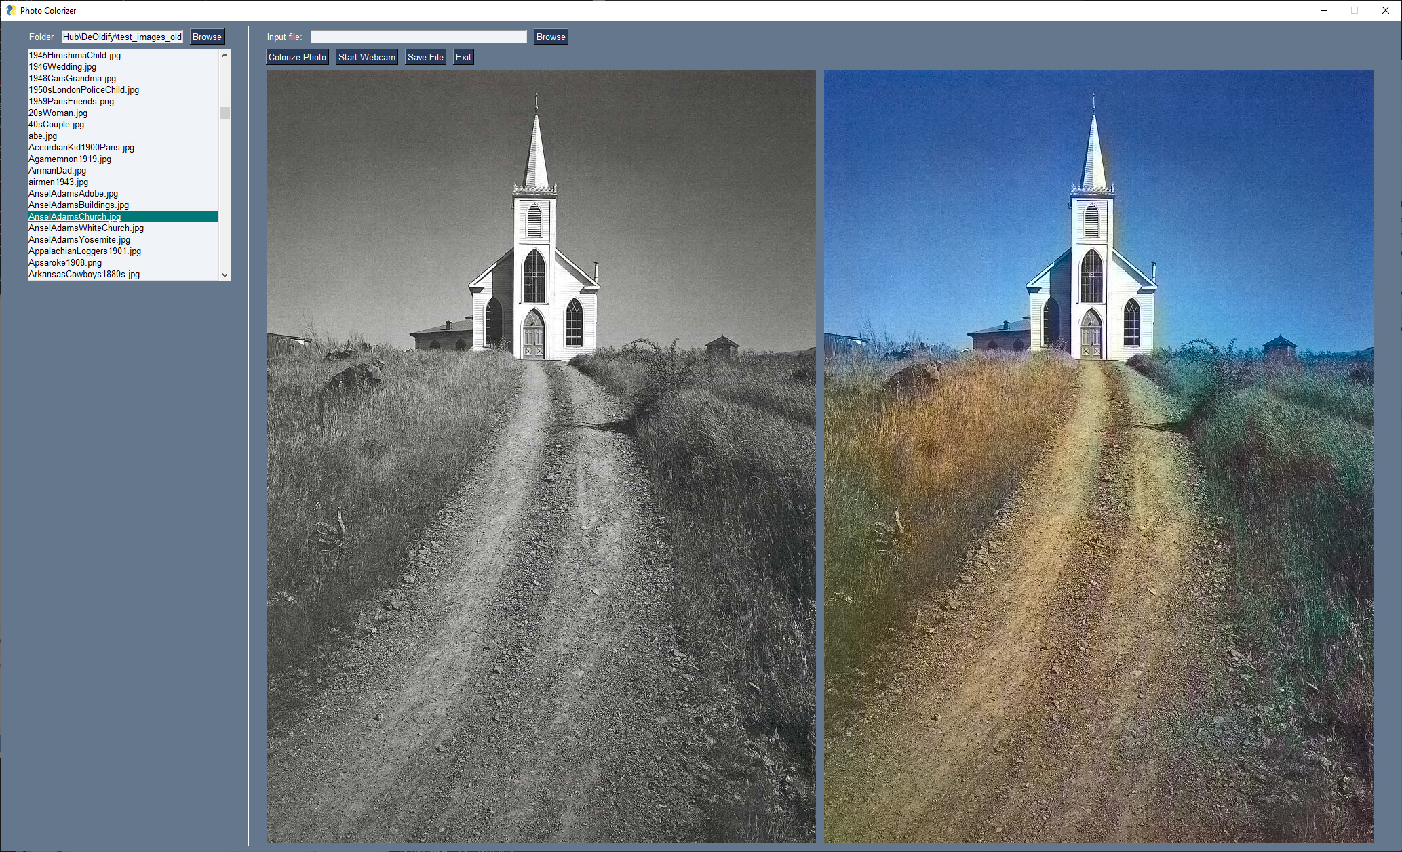The width and height of the screenshot is (1402, 852).
Task: Click the Save File button
Action: tap(425, 57)
